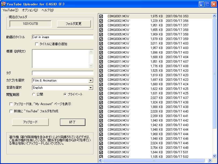This screenshot has width=218, height=164.
Task: Open the Film & Animation category dropdown
Action: 91,81
